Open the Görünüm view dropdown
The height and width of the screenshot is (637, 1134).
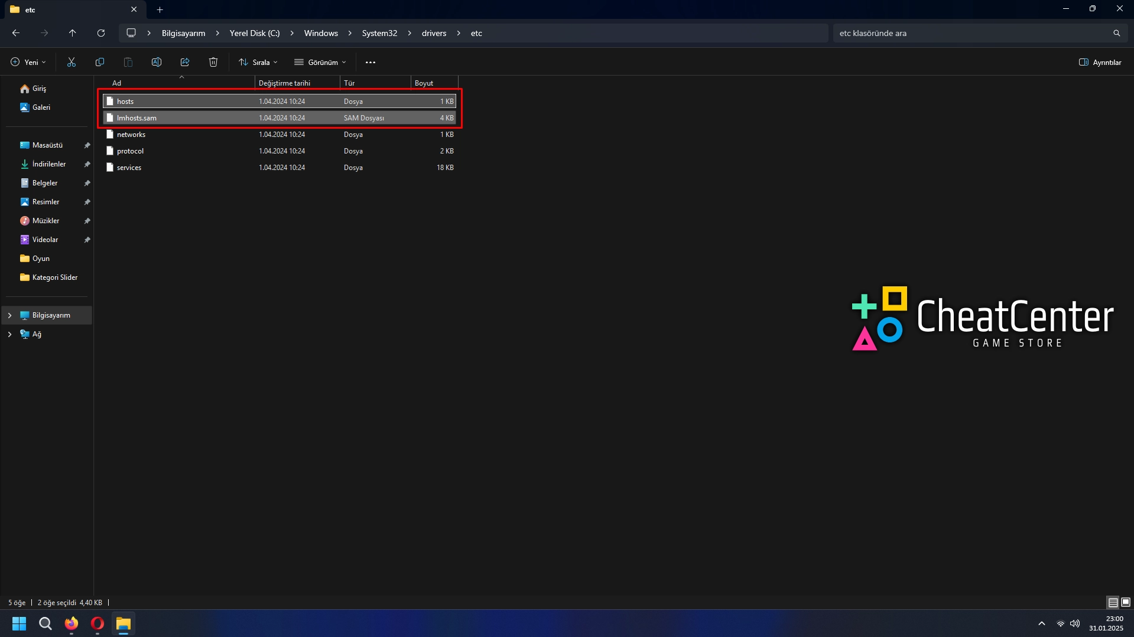coord(320,62)
